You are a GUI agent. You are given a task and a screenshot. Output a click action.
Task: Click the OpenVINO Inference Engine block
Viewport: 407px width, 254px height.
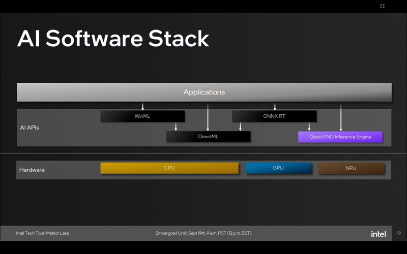click(340, 137)
